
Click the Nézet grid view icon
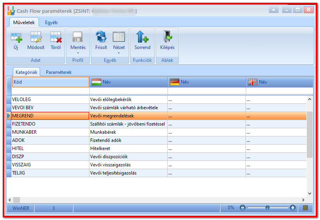click(119, 37)
